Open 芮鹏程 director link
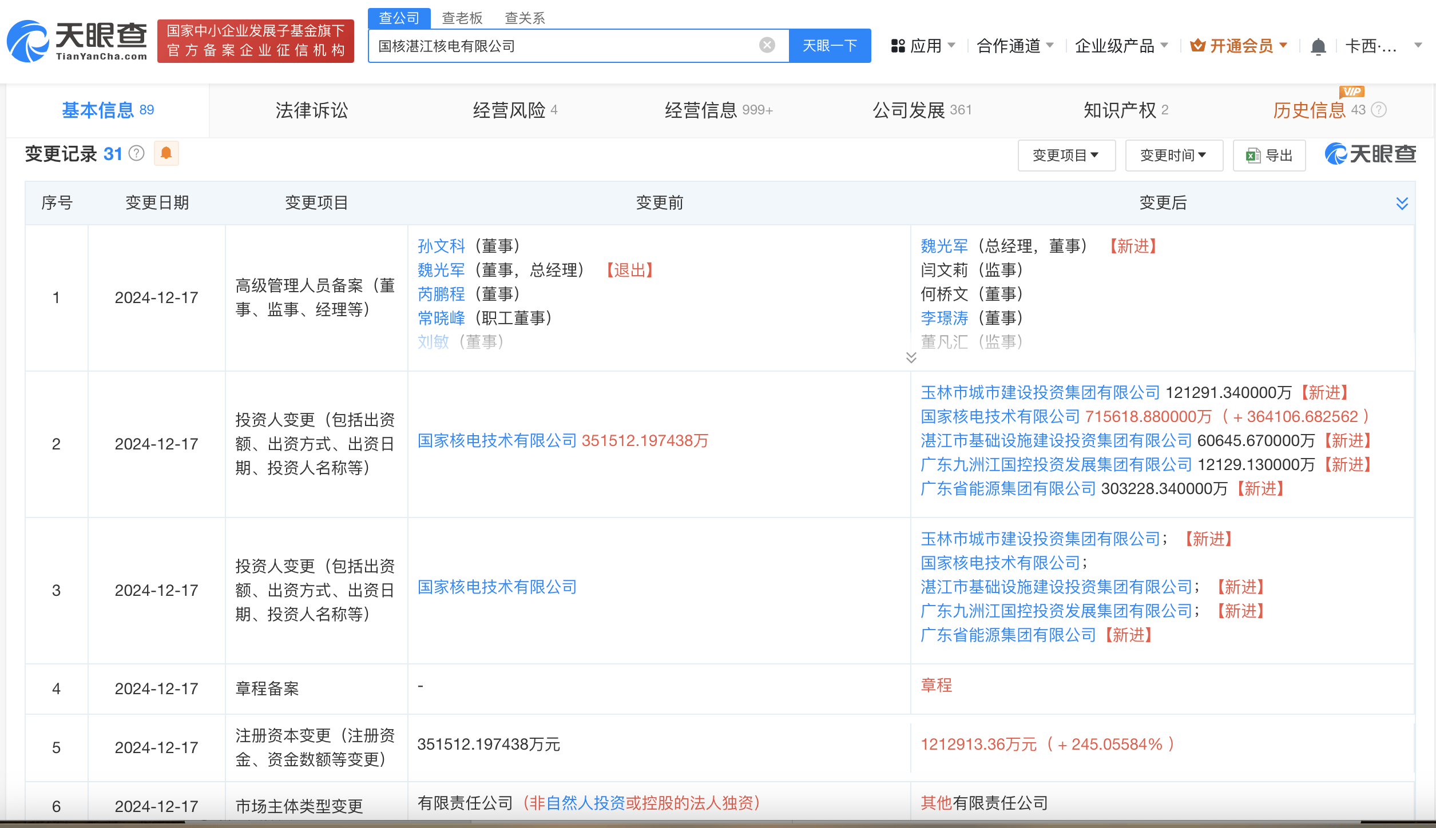 click(441, 294)
